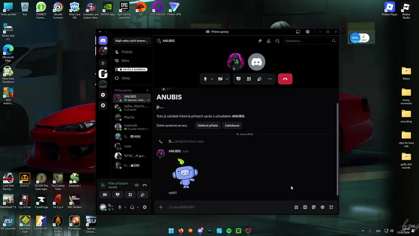
Task: Open Discord direct messages home icon
Action: pos(103,41)
